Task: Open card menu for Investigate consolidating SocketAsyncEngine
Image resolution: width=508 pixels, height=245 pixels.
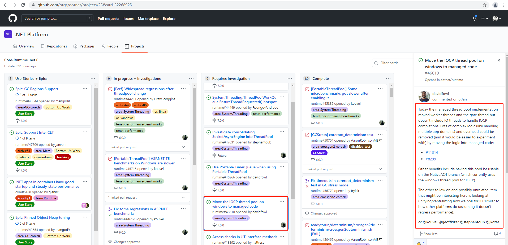Action: 282,132
